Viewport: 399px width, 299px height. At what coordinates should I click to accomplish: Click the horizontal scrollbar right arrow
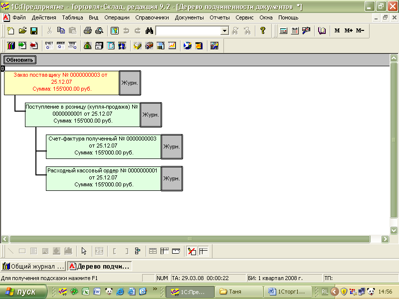pyautogui.click(x=385, y=239)
